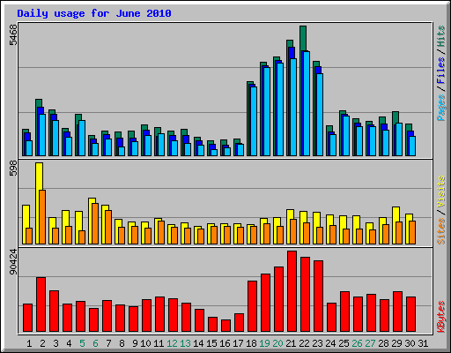Click day 9 on the x-axis
Image resolution: width=451 pixels, height=353 pixels.
135,343
